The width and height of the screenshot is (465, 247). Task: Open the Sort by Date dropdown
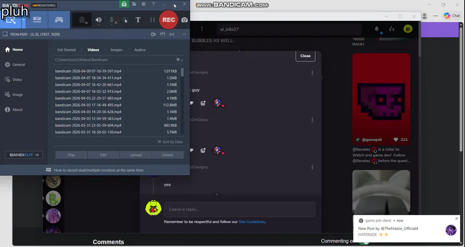click(170, 142)
